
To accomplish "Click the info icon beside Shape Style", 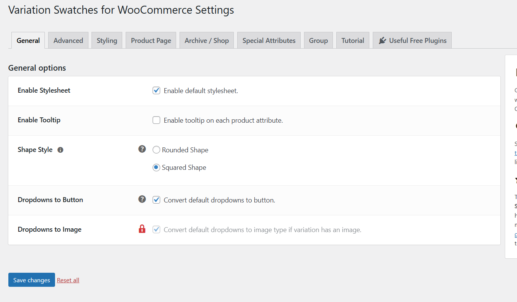I will coord(60,150).
